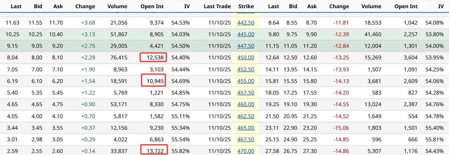Screen dimensions: 449x155
Task: Select the boxed 10,945 open interest value
Action: (x=153, y=81)
